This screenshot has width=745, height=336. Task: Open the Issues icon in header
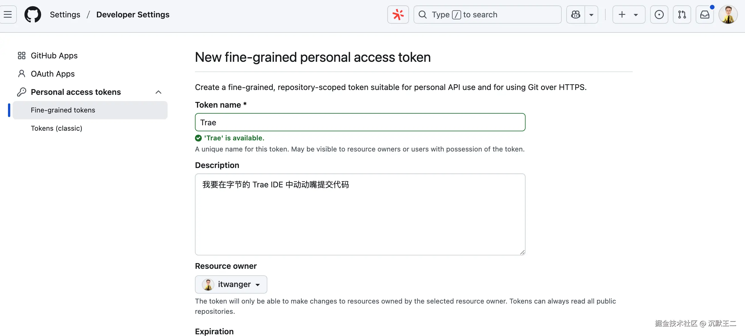(659, 15)
